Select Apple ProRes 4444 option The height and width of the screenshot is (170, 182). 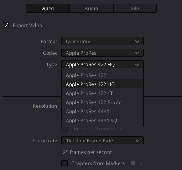tap(103, 112)
